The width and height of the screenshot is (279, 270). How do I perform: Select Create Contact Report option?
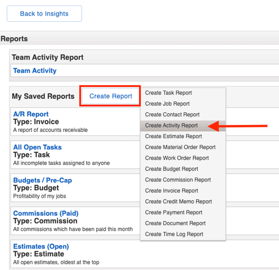(x=183, y=115)
